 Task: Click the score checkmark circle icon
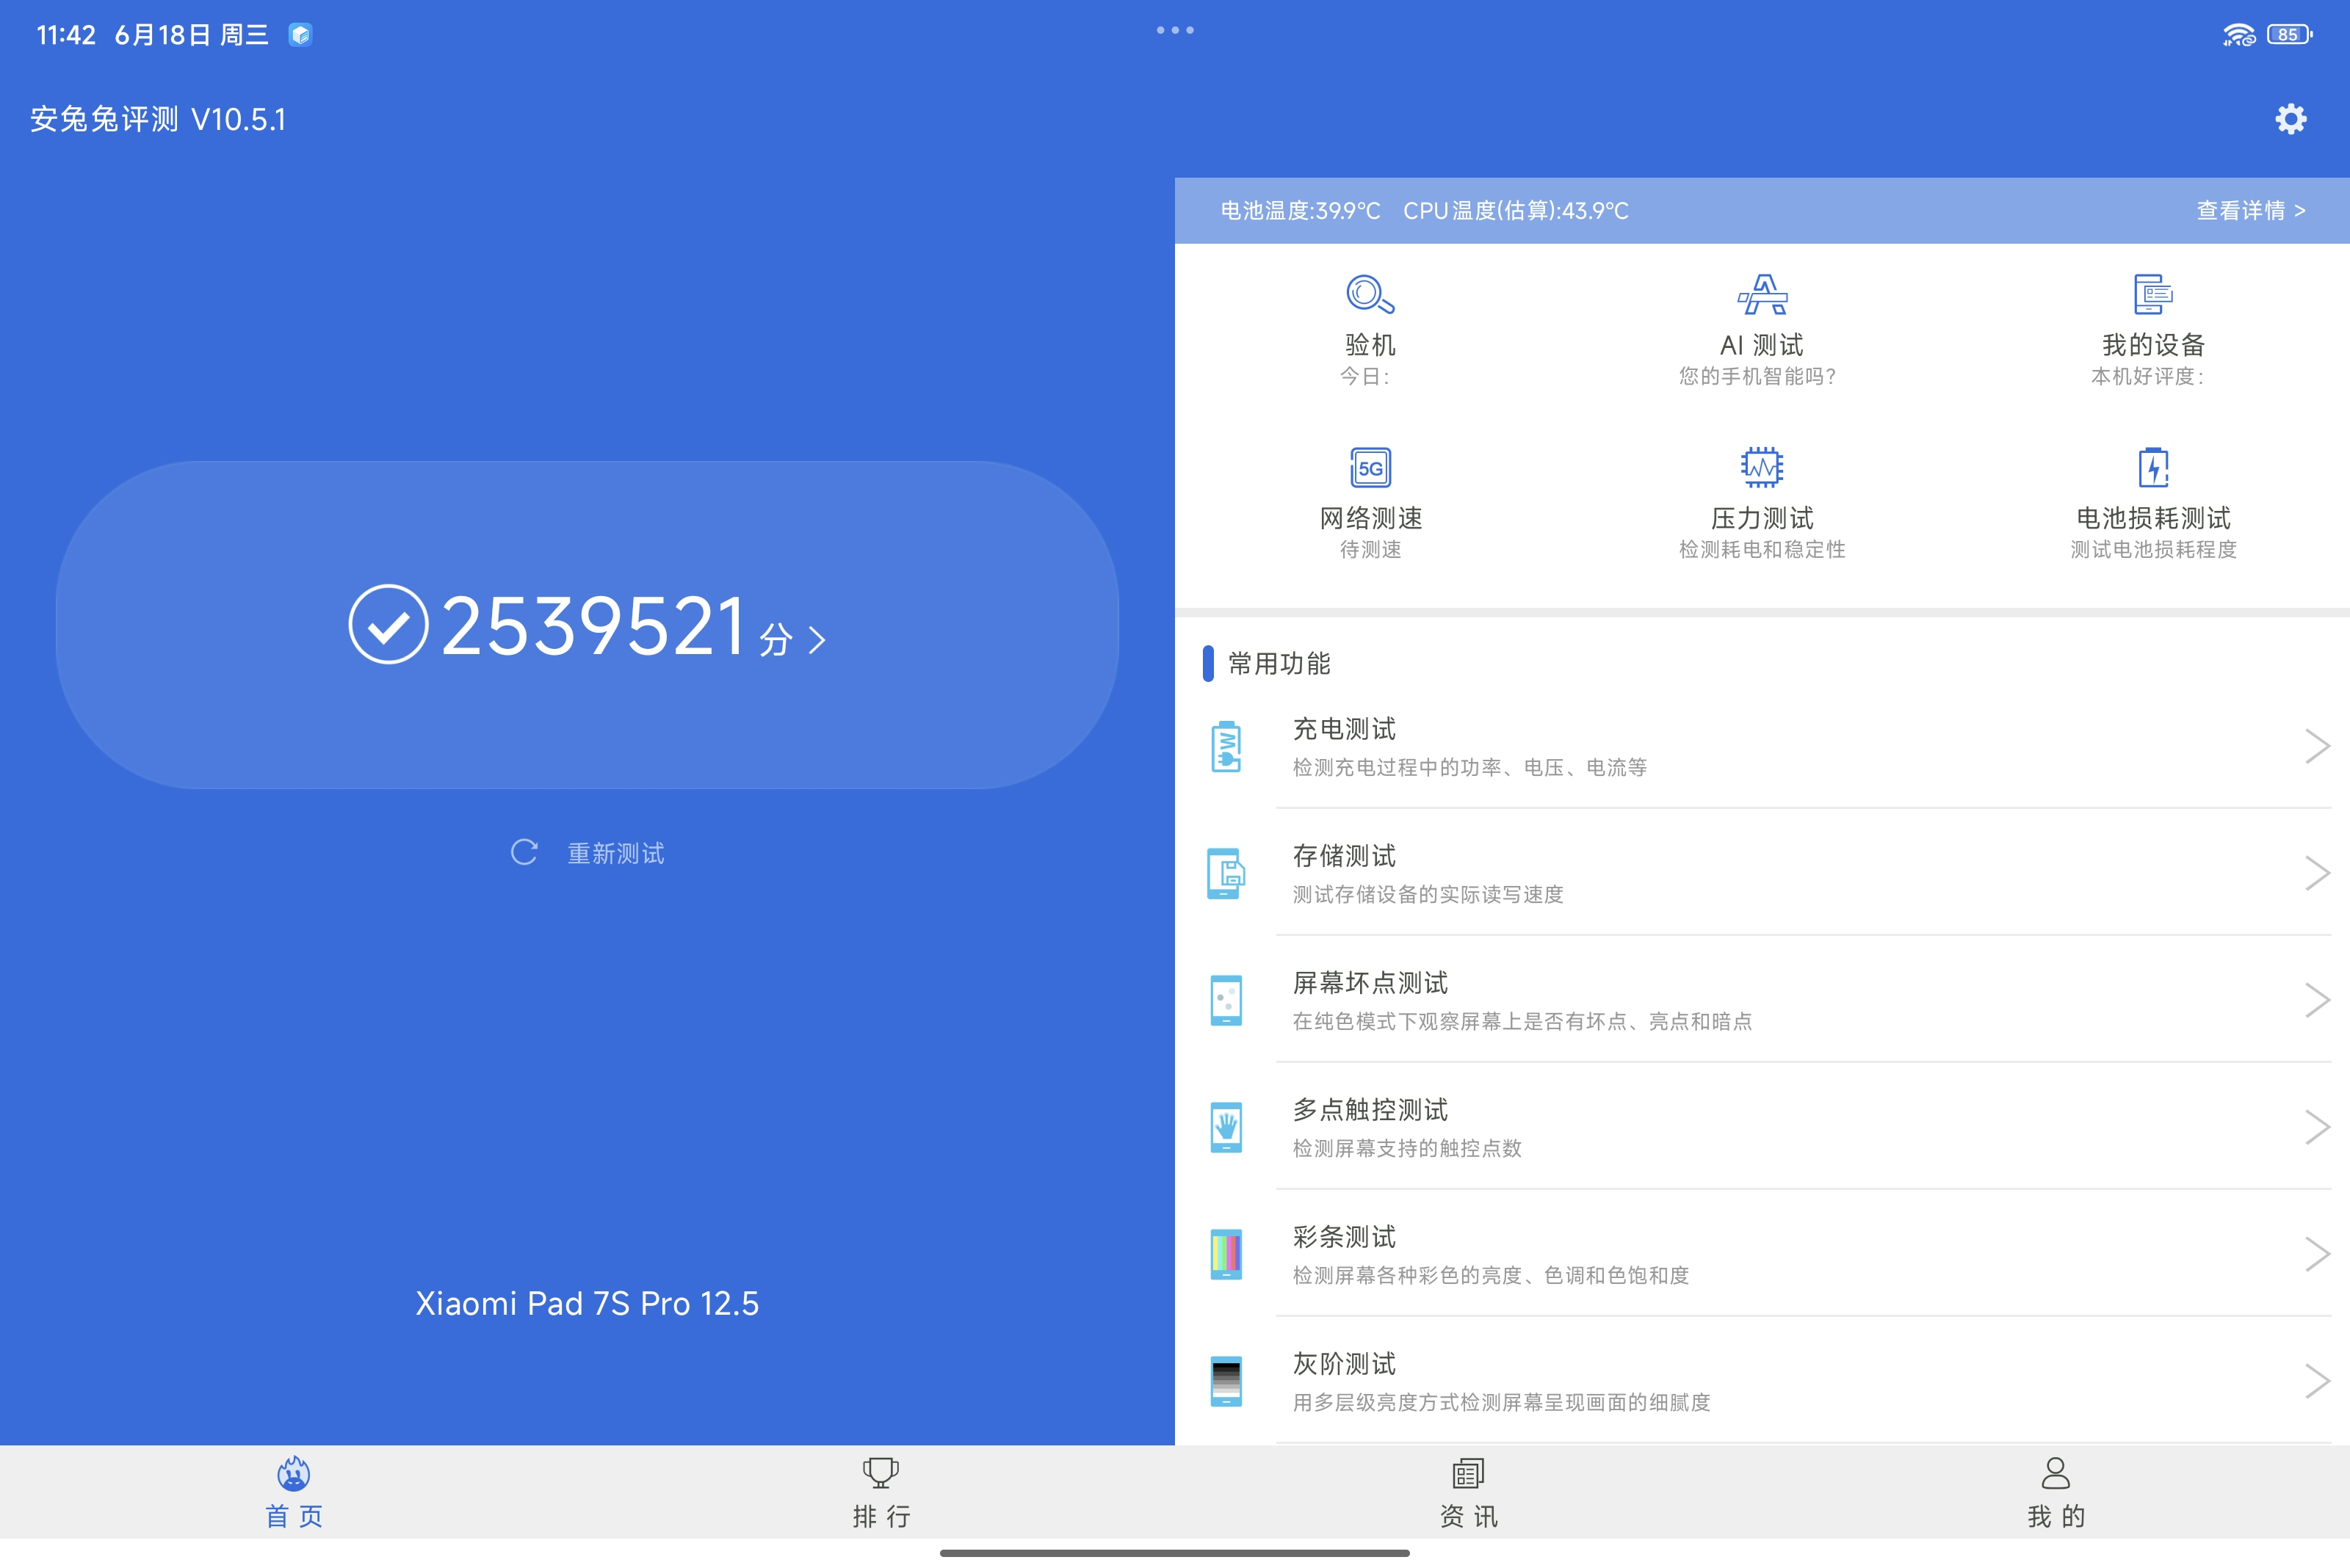click(388, 624)
